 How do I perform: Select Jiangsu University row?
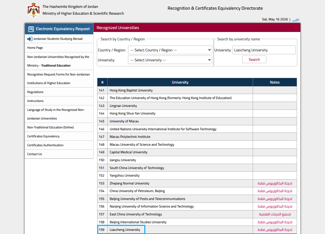197,160
